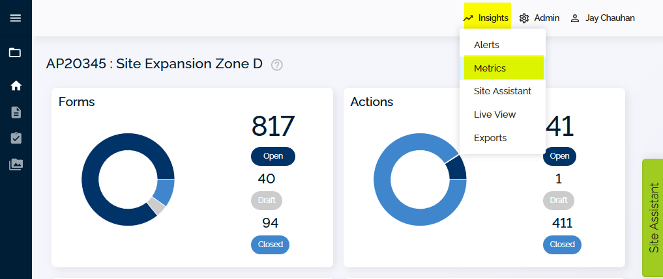This screenshot has height=279, width=663.
Task: Go to the home icon in sidebar
Action: tap(16, 86)
